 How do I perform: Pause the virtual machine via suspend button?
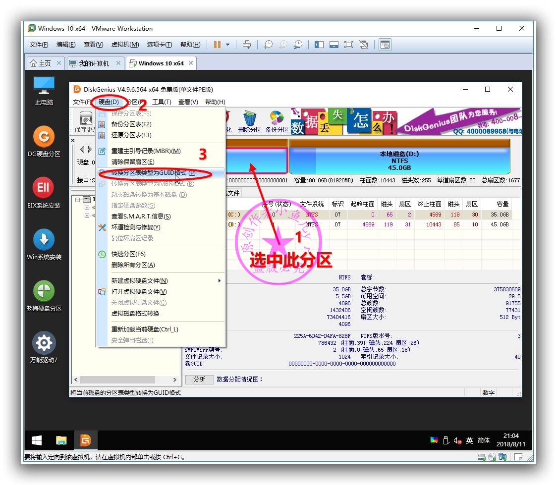(x=217, y=45)
